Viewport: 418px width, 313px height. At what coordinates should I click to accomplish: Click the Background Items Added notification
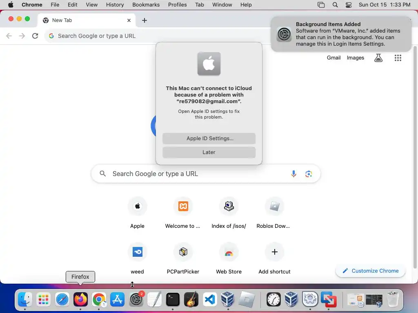(x=341, y=34)
